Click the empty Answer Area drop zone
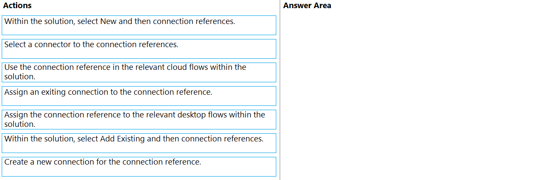559x180 pixels. point(419,94)
